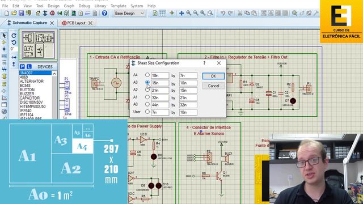
Task: Click the vertical mirror flip icon
Action: 14,64
